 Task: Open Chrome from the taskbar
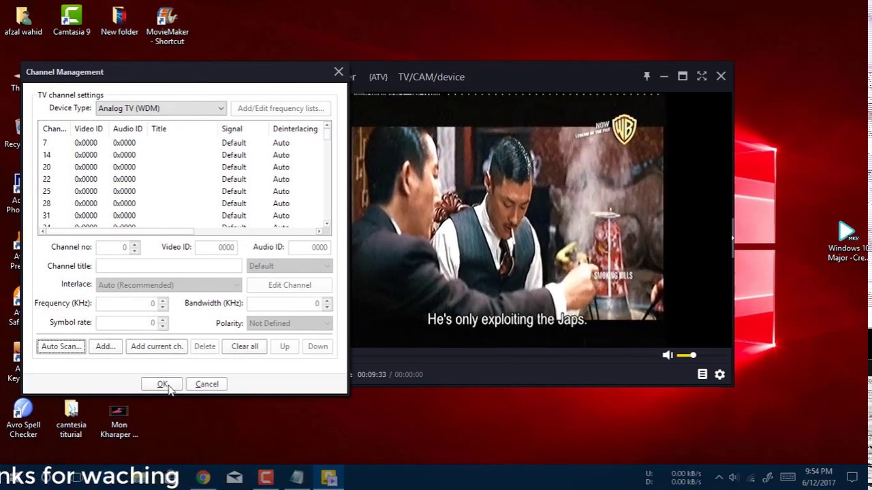pos(203,477)
